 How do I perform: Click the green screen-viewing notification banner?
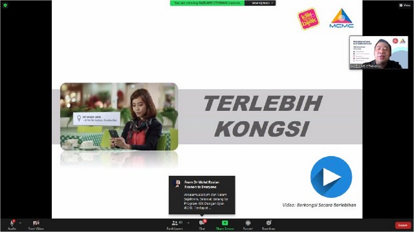click(x=207, y=3)
